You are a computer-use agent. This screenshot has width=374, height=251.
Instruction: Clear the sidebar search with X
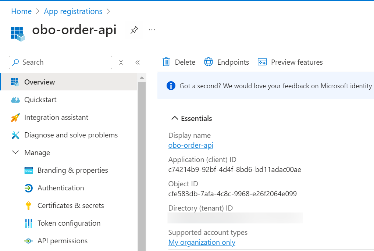click(x=121, y=62)
